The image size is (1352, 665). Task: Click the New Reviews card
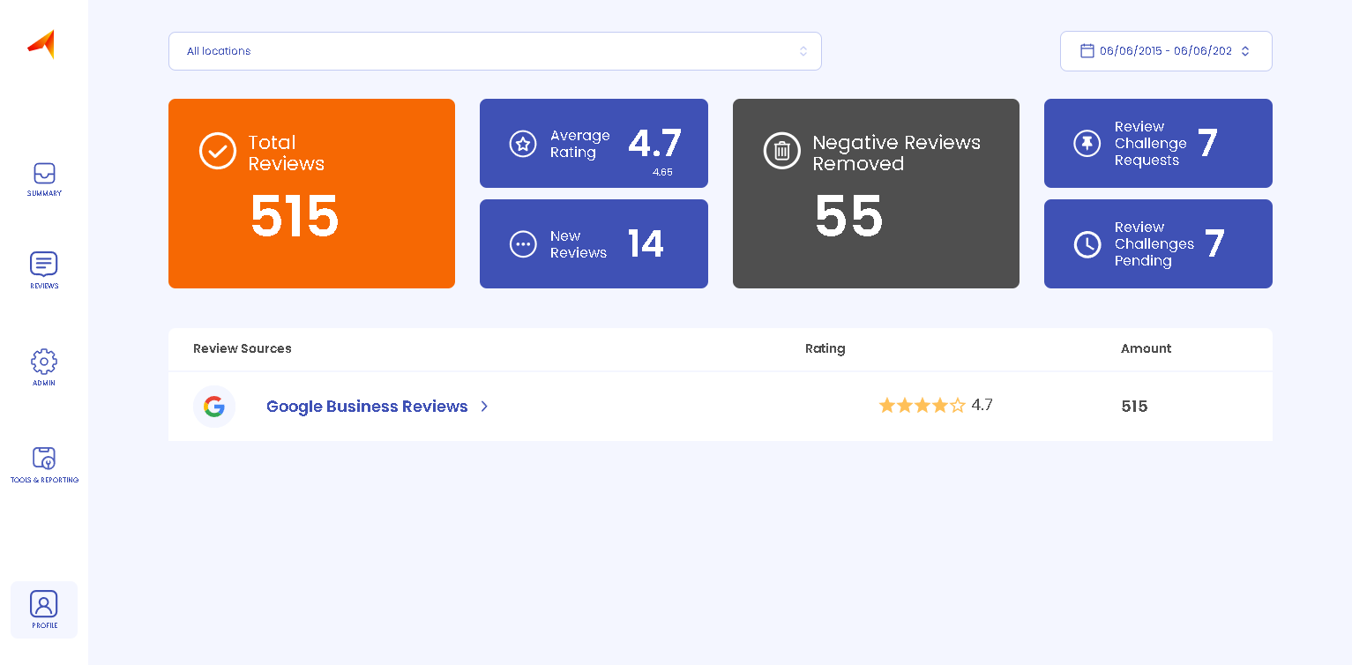click(x=594, y=244)
